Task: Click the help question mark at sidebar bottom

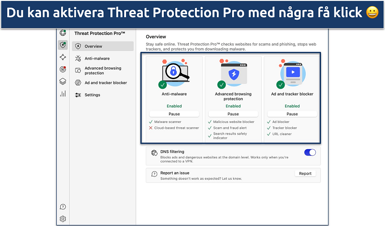Action: [x=63, y=207]
